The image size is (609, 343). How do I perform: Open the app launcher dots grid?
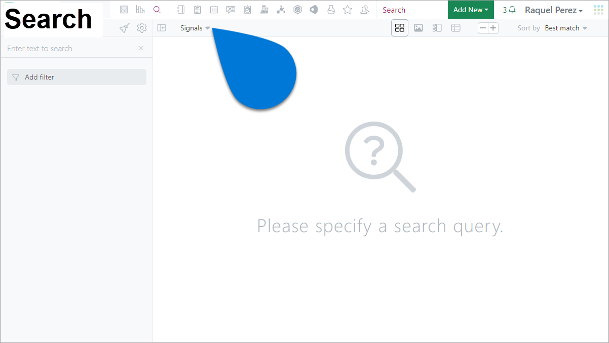pyautogui.click(x=598, y=10)
